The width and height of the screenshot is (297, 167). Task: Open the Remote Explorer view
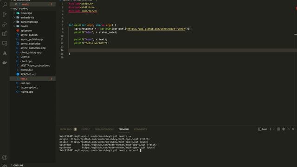pos(5,43)
